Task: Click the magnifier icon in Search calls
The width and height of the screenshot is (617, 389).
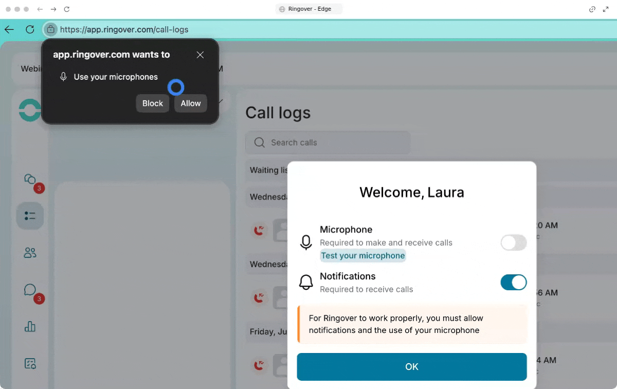Action: click(260, 143)
